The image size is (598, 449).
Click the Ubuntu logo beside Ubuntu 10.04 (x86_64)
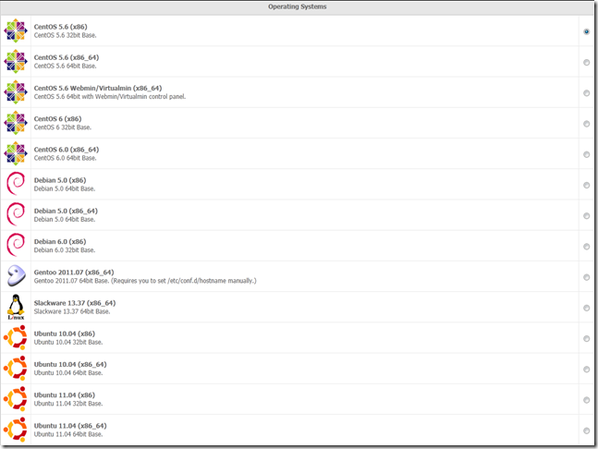pyautogui.click(x=16, y=369)
